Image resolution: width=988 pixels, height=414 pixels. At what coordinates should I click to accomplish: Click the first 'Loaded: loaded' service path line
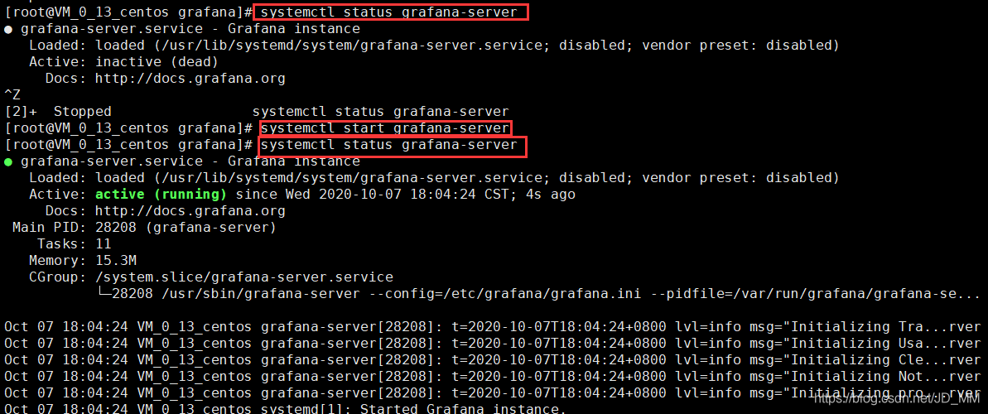pos(434,46)
